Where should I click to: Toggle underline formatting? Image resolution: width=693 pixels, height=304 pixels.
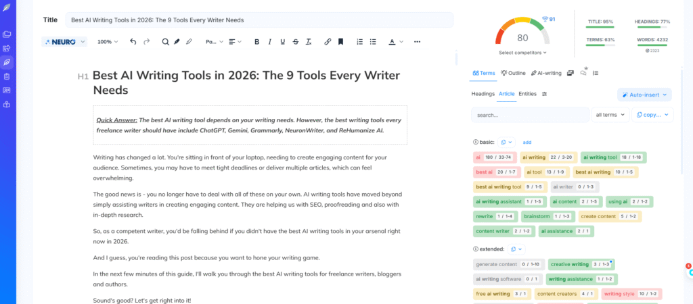[282, 42]
